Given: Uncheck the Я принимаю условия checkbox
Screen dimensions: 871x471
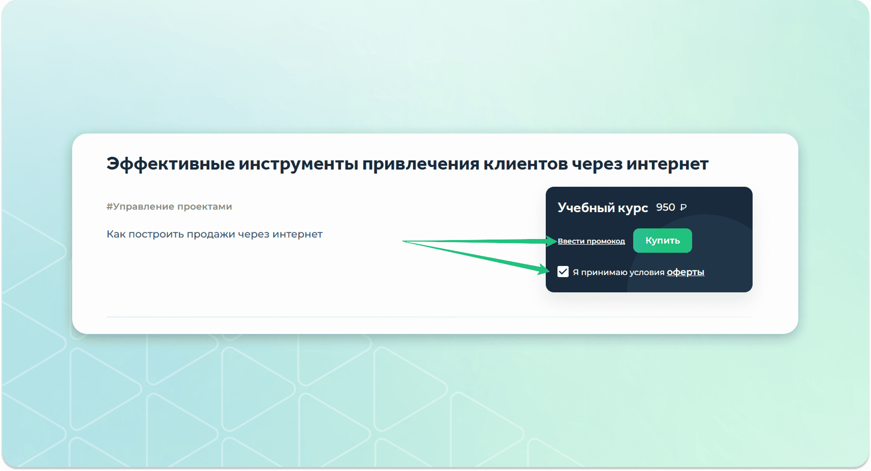Looking at the screenshot, I should coord(563,272).
